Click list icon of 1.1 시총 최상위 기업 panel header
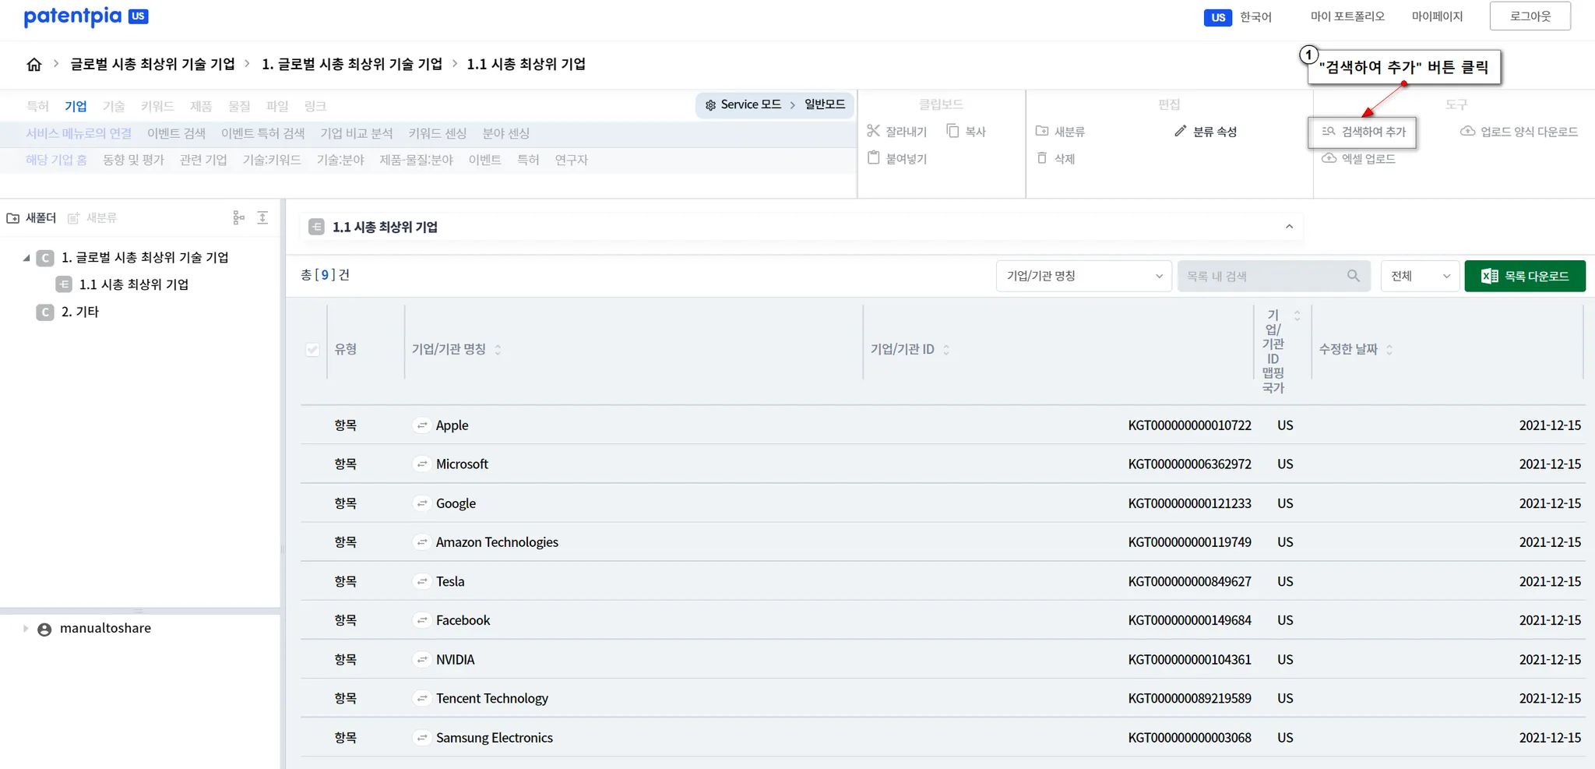1595x769 pixels. [x=316, y=227]
